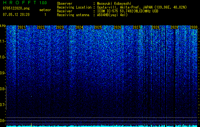The width and height of the screenshot is (200, 127).
Task: Click the 2023 time marker
Action: tap(60, 27)
